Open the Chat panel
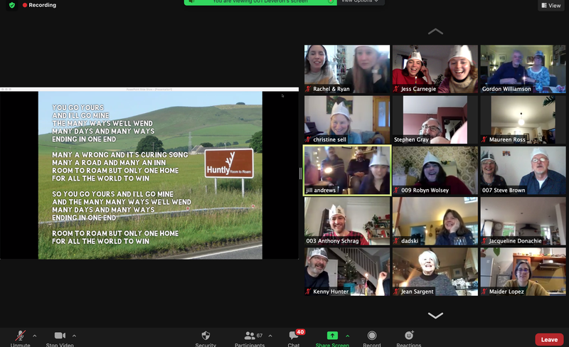This screenshot has height=347, width=569. click(x=294, y=336)
